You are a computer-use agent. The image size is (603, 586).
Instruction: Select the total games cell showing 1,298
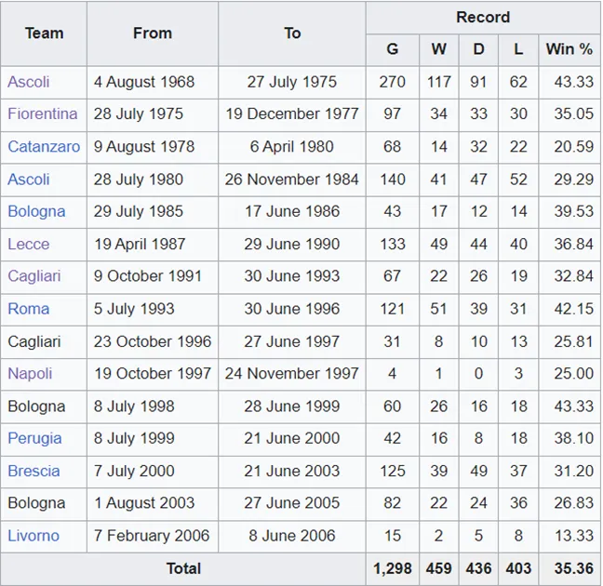pyautogui.click(x=392, y=568)
